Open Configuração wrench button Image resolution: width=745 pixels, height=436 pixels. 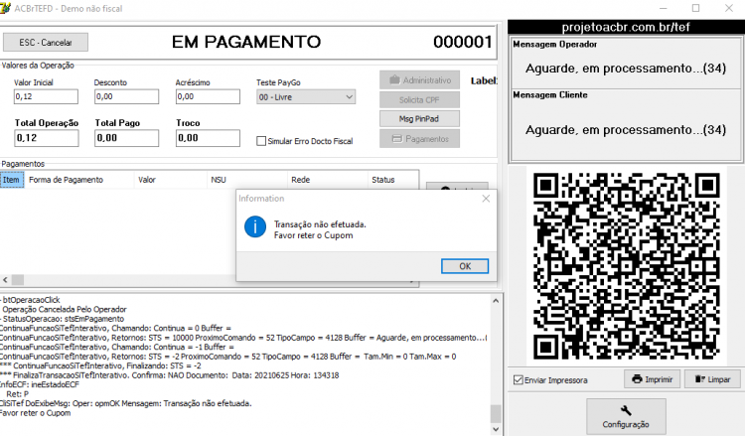pyautogui.click(x=626, y=416)
